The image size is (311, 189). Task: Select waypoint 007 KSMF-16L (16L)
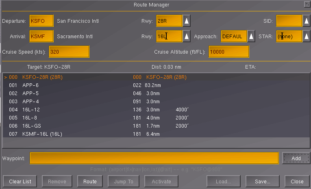tap(156, 134)
